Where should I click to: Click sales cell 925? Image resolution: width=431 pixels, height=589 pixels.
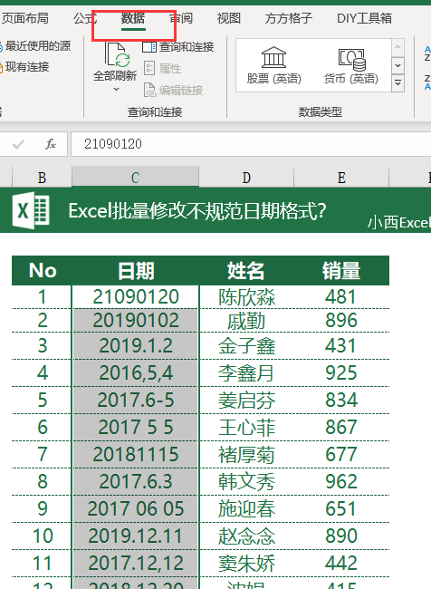[341, 373]
